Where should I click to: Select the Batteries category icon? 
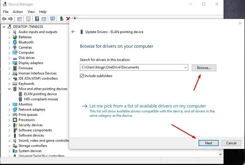(x=15, y=37)
